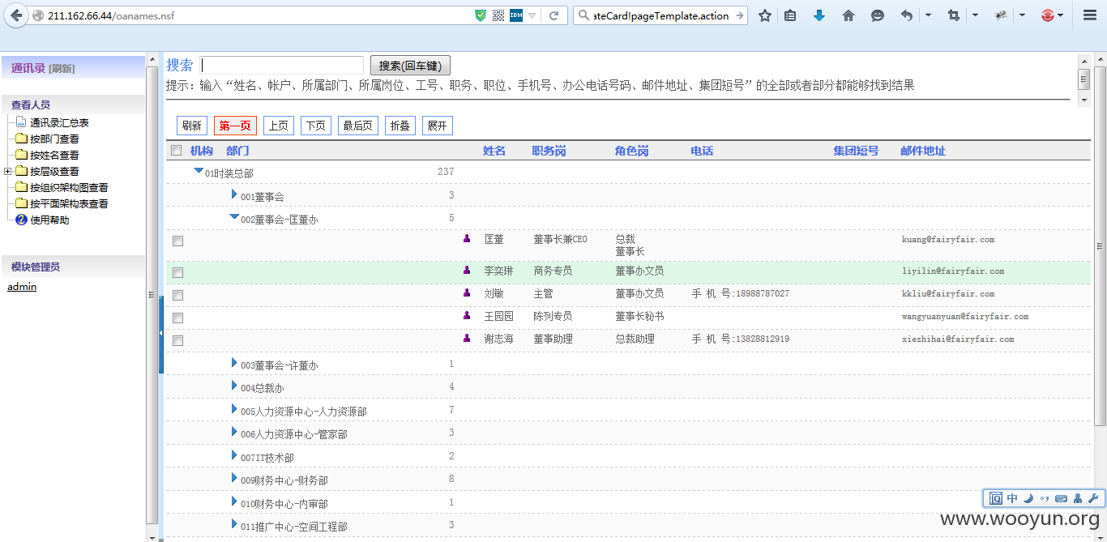Viewport: 1107px width, 542px height.
Task: Open the shield security icon in address bar
Action: point(481,15)
